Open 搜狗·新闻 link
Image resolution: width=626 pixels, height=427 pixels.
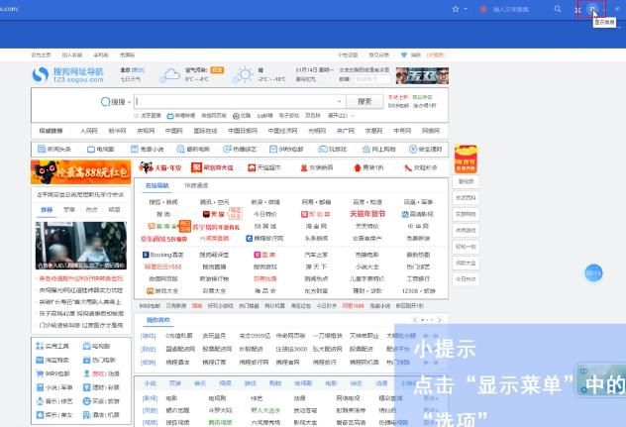coord(163,202)
